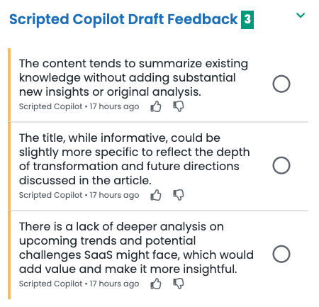This screenshot has width=319, height=307.
Task: Click the Scripted Copilot Draft Feedback heading
Action: click(x=123, y=19)
